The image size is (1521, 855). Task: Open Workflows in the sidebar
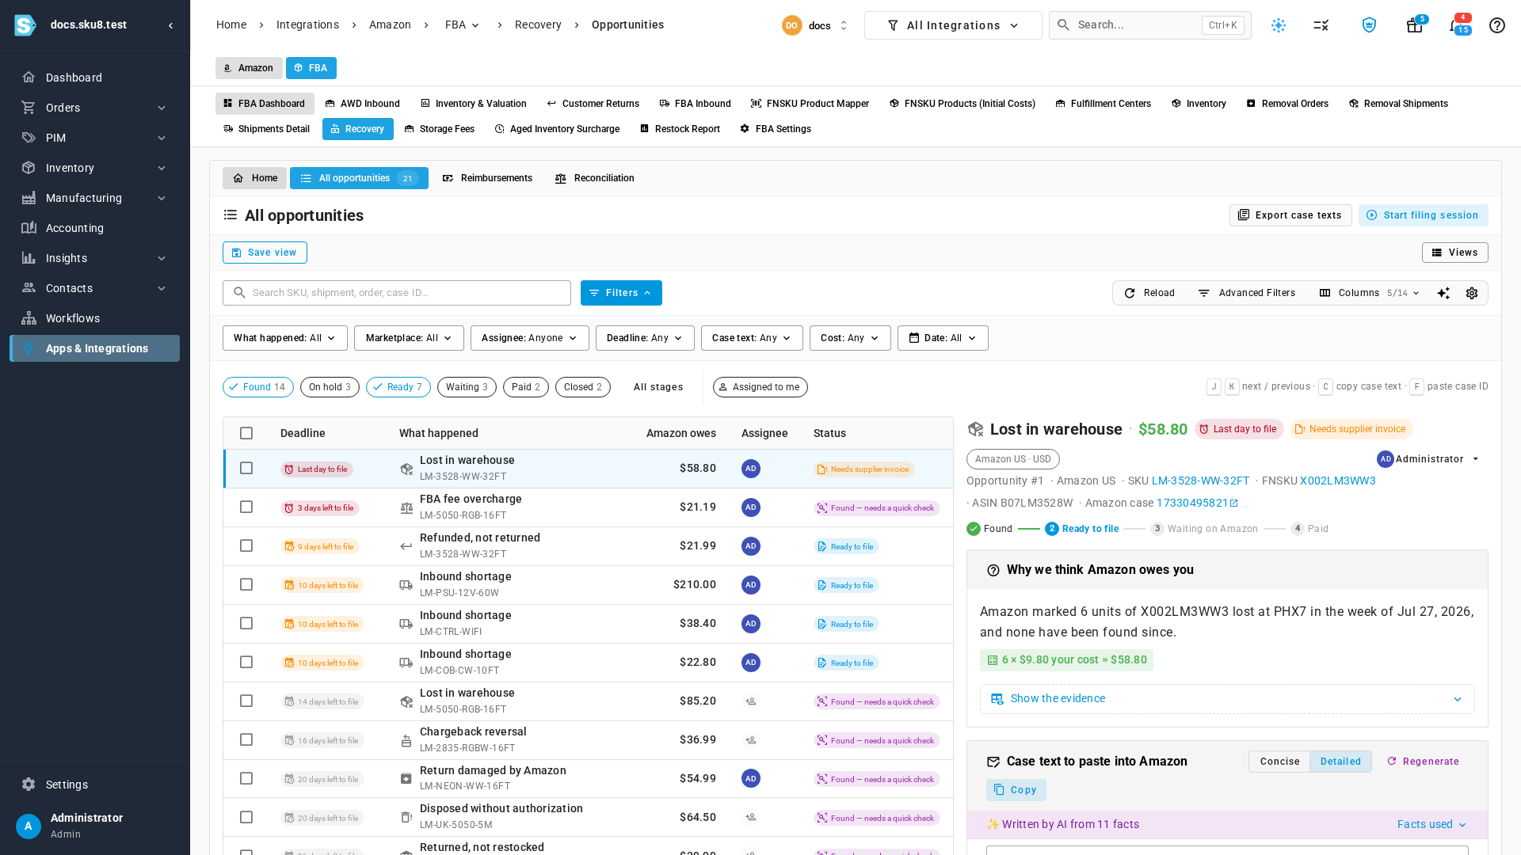click(95, 318)
